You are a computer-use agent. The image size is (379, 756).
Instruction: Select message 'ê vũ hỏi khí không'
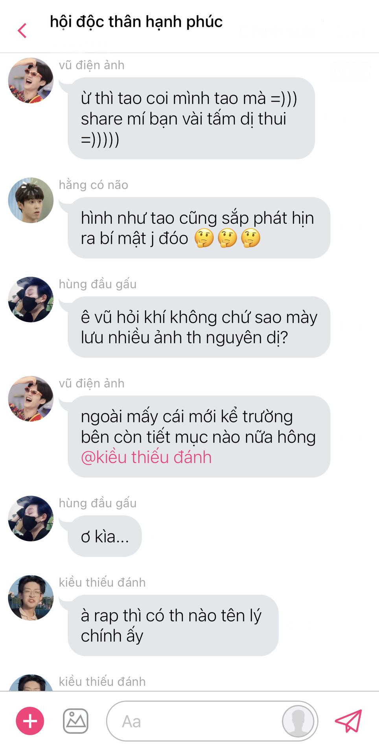pyautogui.click(x=199, y=327)
